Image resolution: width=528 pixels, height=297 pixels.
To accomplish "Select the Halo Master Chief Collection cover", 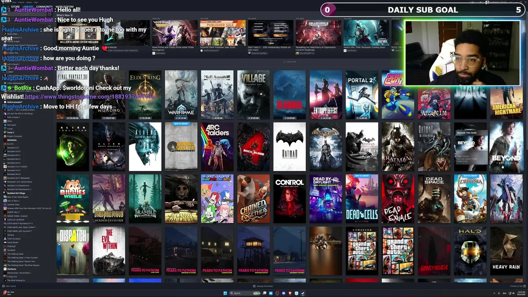I will coord(470,250).
